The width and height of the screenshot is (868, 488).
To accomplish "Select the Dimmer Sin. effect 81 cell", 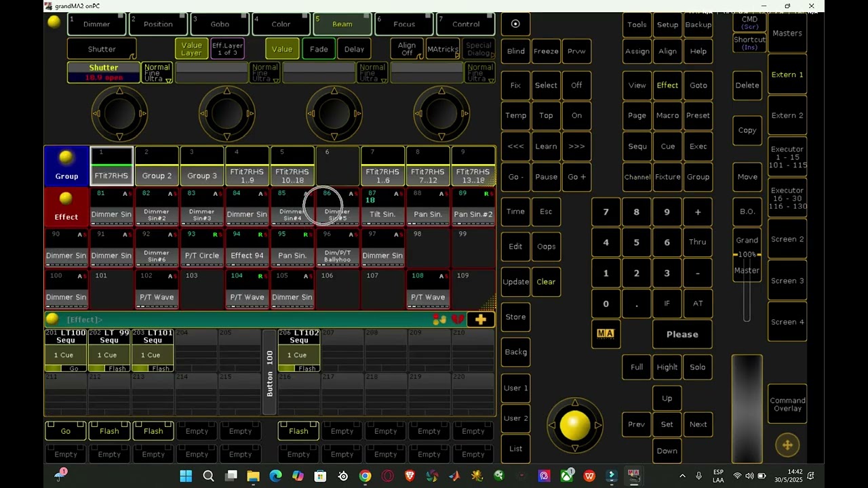I will [x=111, y=207].
